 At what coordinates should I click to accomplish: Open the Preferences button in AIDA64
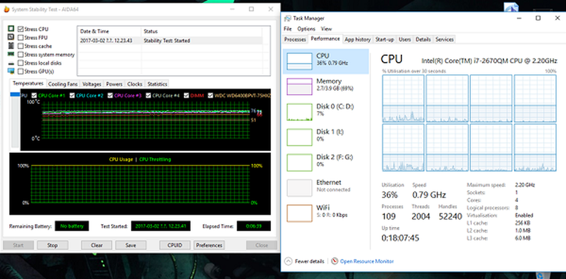(x=209, y=245)
